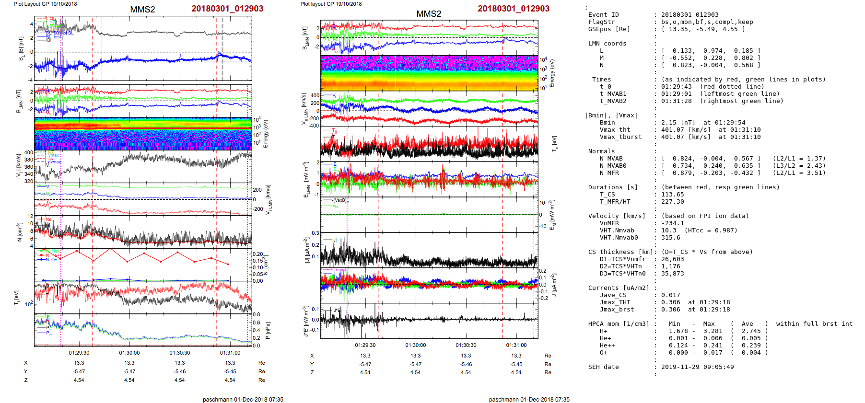Select the electron energy spectrogram in the right plot
This screenshot has width=865, height=403.
click(429, 73)
